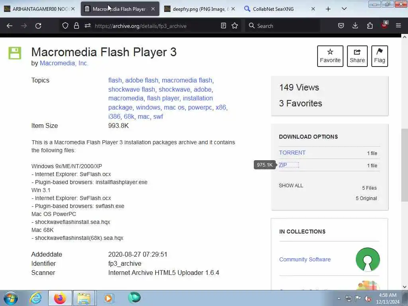Click SHOW ALL download files

[291, 186]
